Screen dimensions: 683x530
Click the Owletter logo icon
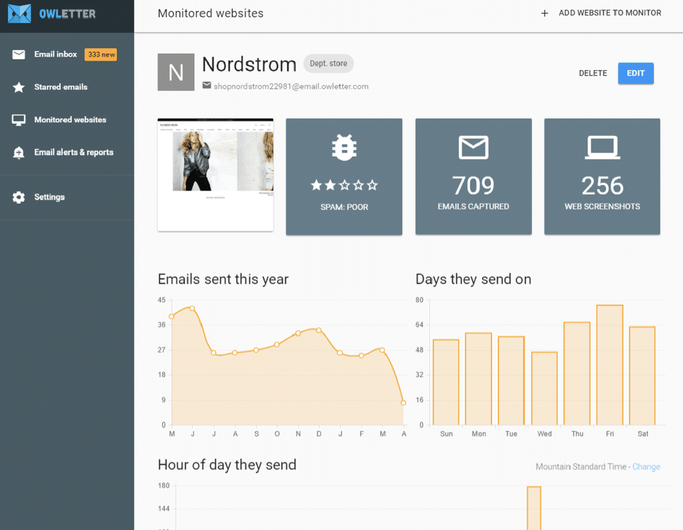pyautogui.click(x=19, y=14)
